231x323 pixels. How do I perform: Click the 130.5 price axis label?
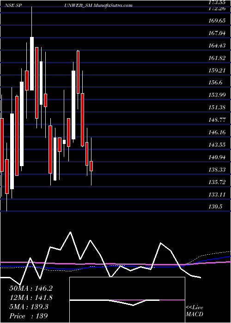tap(216, 207)
